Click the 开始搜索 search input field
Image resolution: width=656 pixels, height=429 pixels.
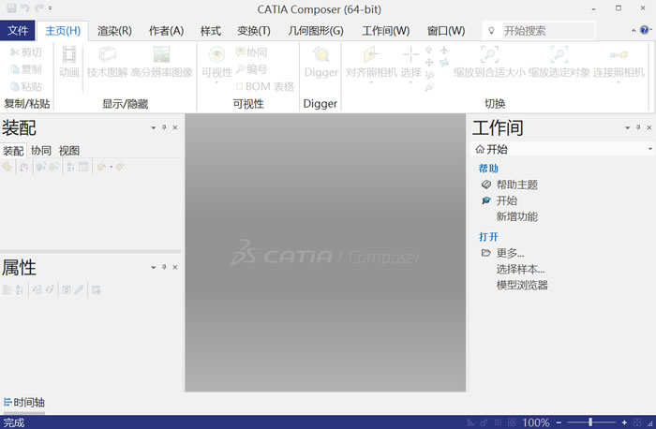(546, 31)
